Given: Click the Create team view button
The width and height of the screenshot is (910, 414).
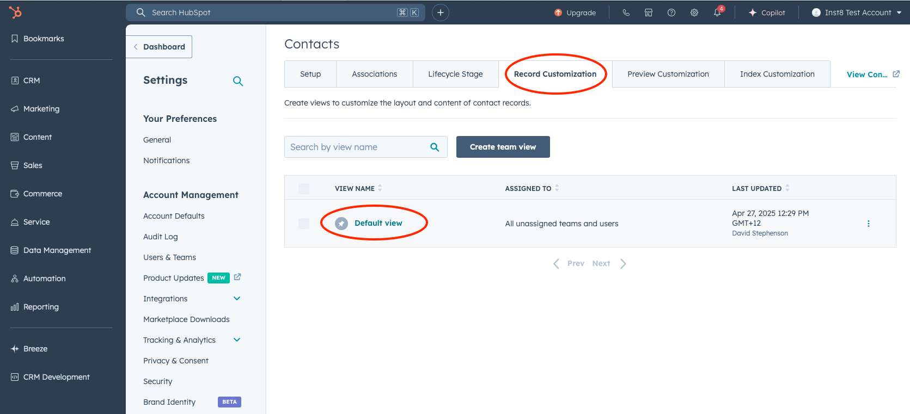Looking at the screenshot, I should point(503,147).
